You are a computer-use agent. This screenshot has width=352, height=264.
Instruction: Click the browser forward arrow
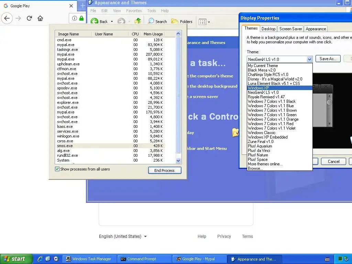pos(18,18)
